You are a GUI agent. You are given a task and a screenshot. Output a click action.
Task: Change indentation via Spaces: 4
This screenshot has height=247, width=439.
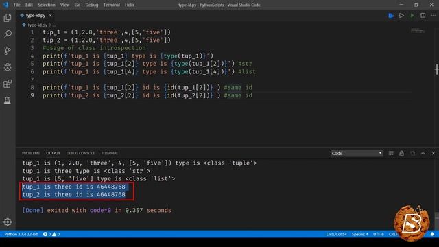tap(359, 234)
